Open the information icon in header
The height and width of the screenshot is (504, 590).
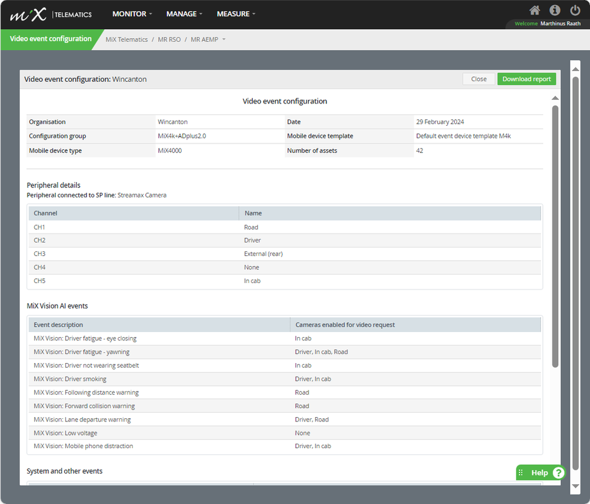click(555, 10)
